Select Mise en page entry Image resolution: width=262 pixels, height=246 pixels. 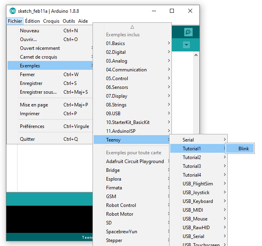coord(50,105)
